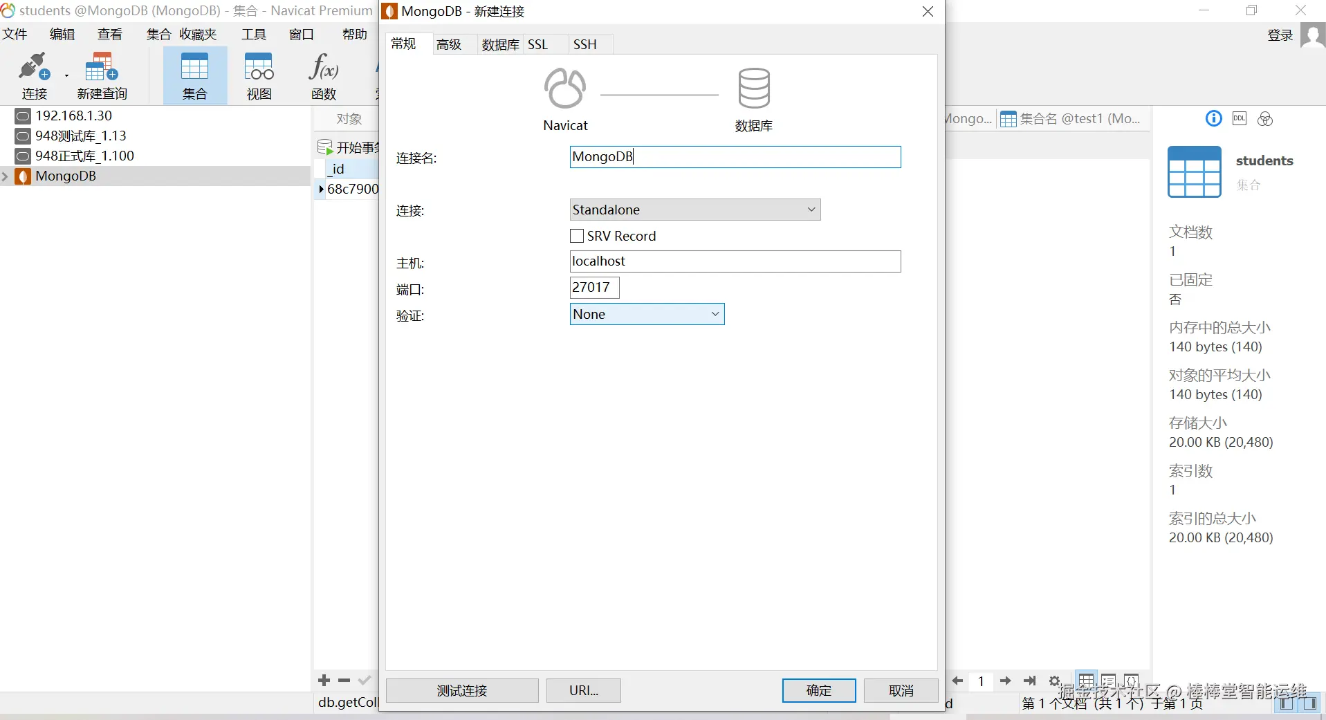Jump to the last page arrow
Viewport: 1326px width, 720px height.
point(1030,681)
